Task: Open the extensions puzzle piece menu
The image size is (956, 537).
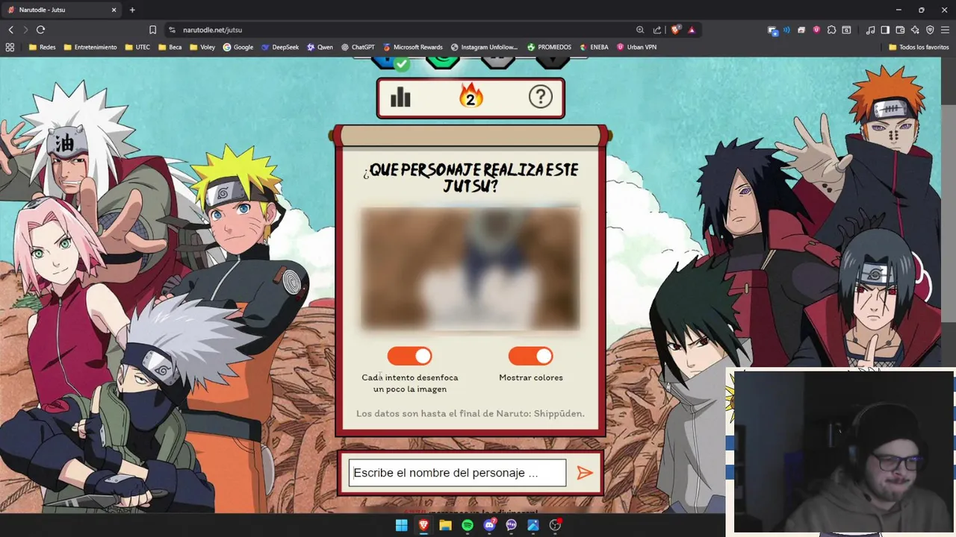Action: [x=831, y=30]
